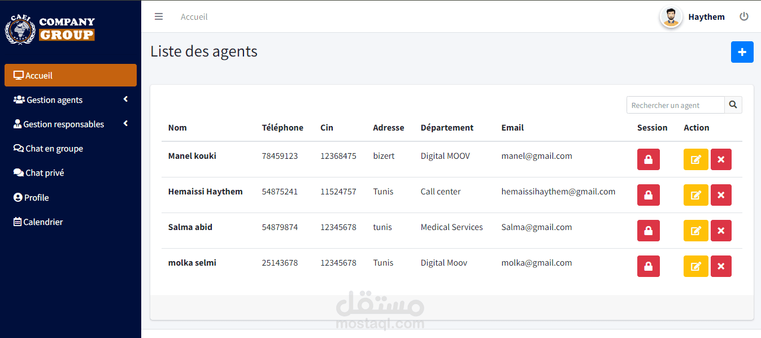Click the Session column header
This screenshot has width=761, height=338.
click(653, 128)
